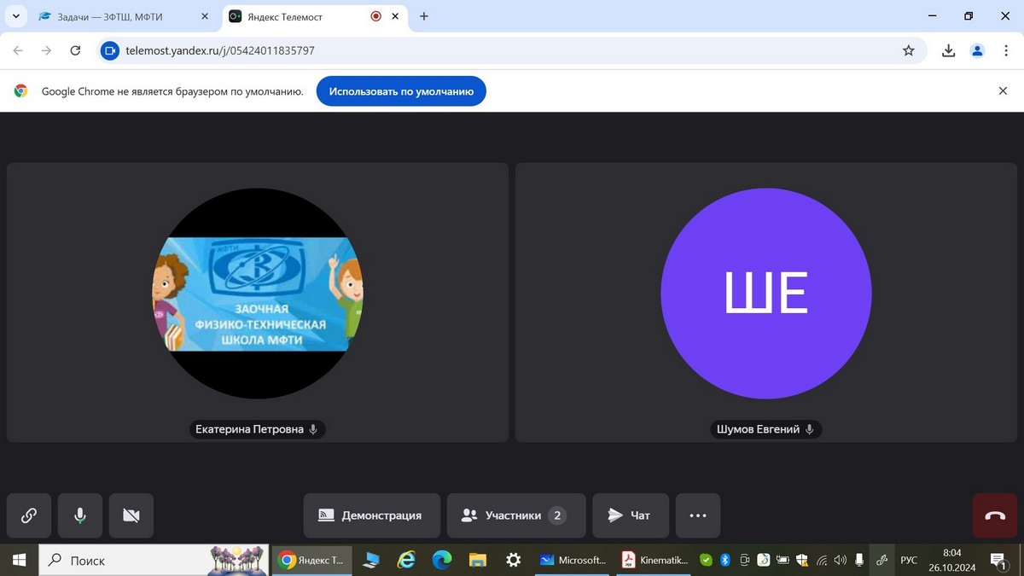
Task: Launch Microsoft Edge from the taskbar
Action: click(441, 560)
